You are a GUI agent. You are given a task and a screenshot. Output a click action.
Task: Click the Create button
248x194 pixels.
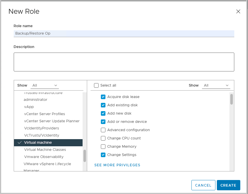pyautogui.click(x=228, y=185)
